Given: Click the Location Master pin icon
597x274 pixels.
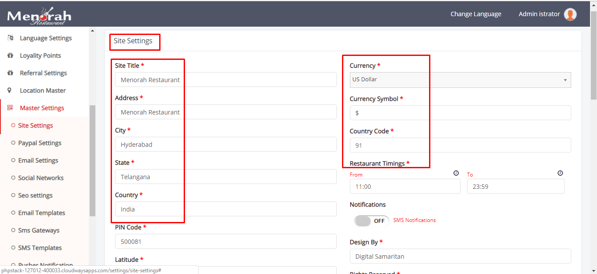Looking at the screenshot, I should [10, 90].
